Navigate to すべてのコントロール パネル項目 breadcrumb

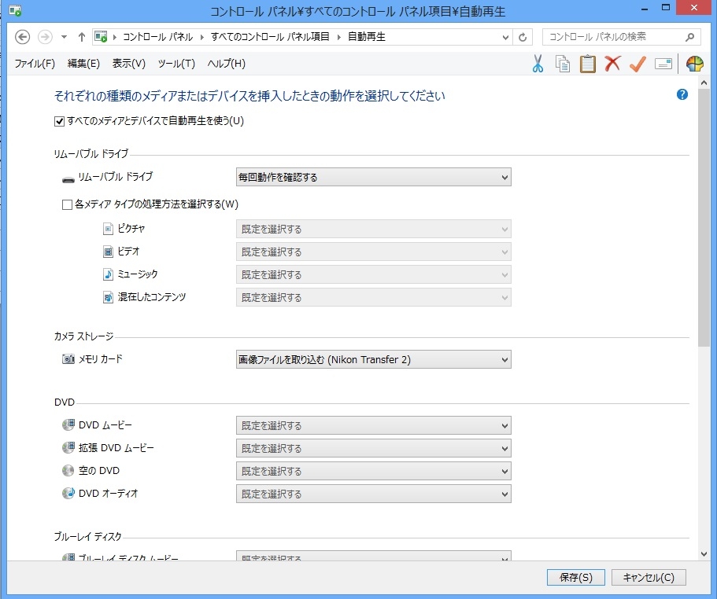tap(270, 37)
